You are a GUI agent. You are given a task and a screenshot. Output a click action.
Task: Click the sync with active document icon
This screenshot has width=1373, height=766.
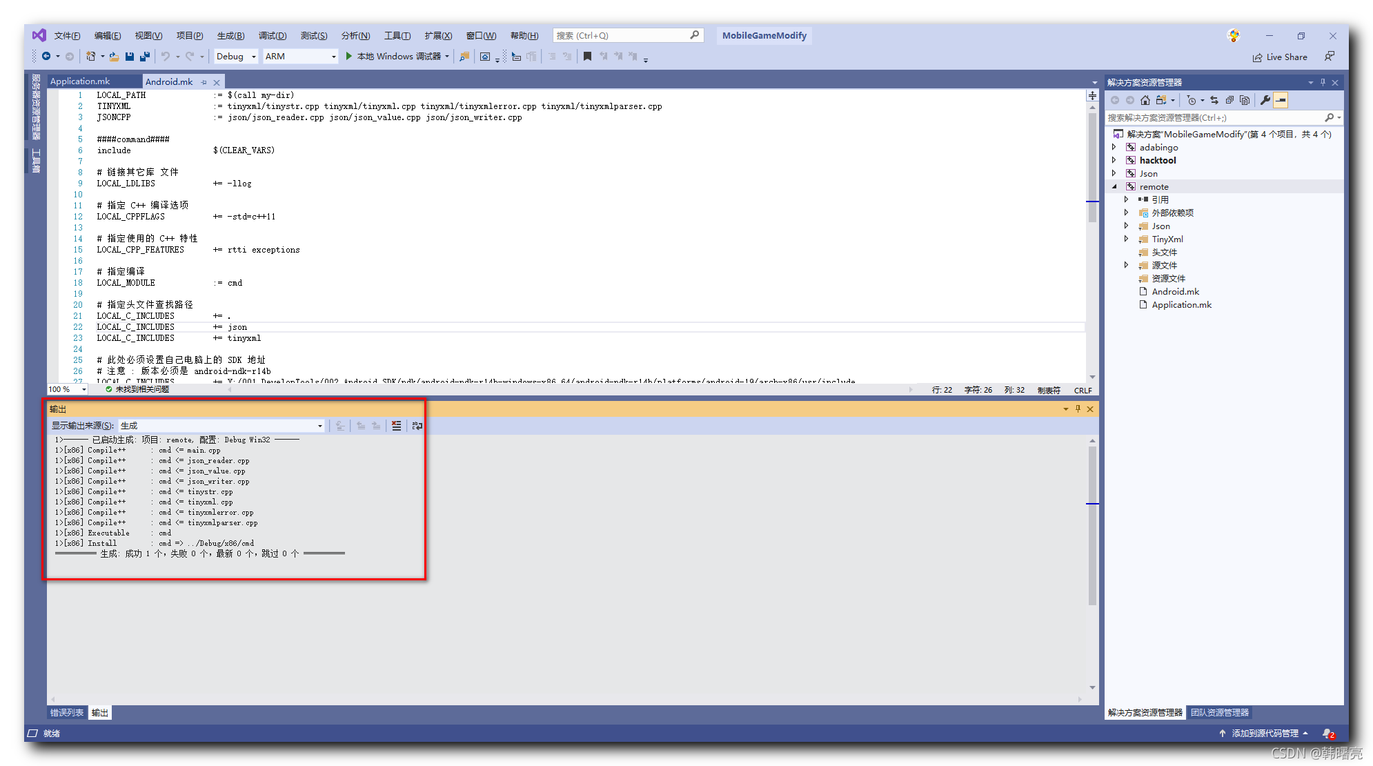pyautogui.click(x=1214, y=100)
